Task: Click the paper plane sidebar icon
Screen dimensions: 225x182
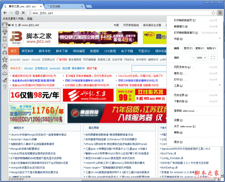Action: (x=5, y=80)
